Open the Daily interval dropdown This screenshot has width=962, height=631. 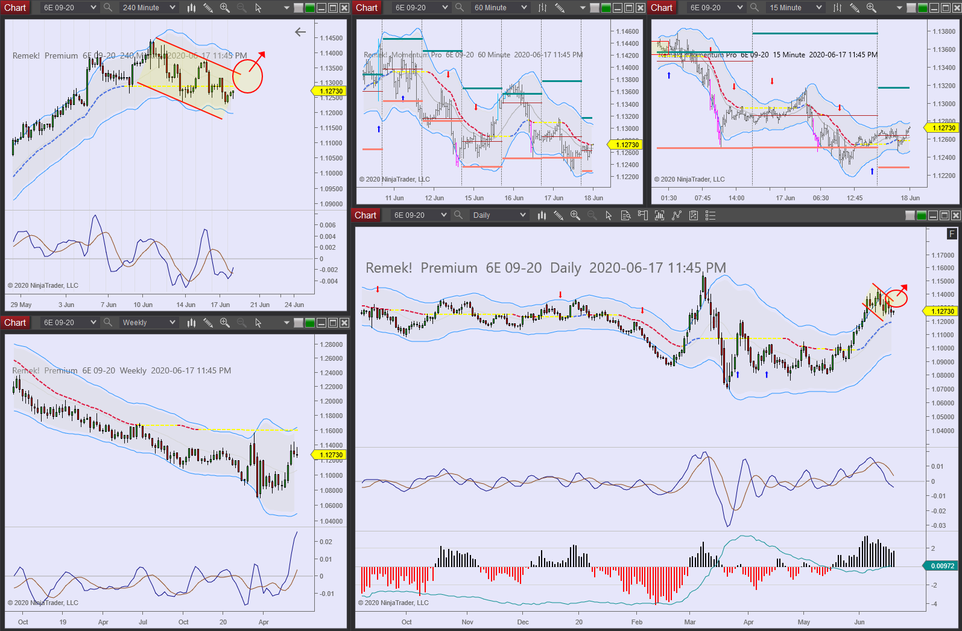click(499, 215)
